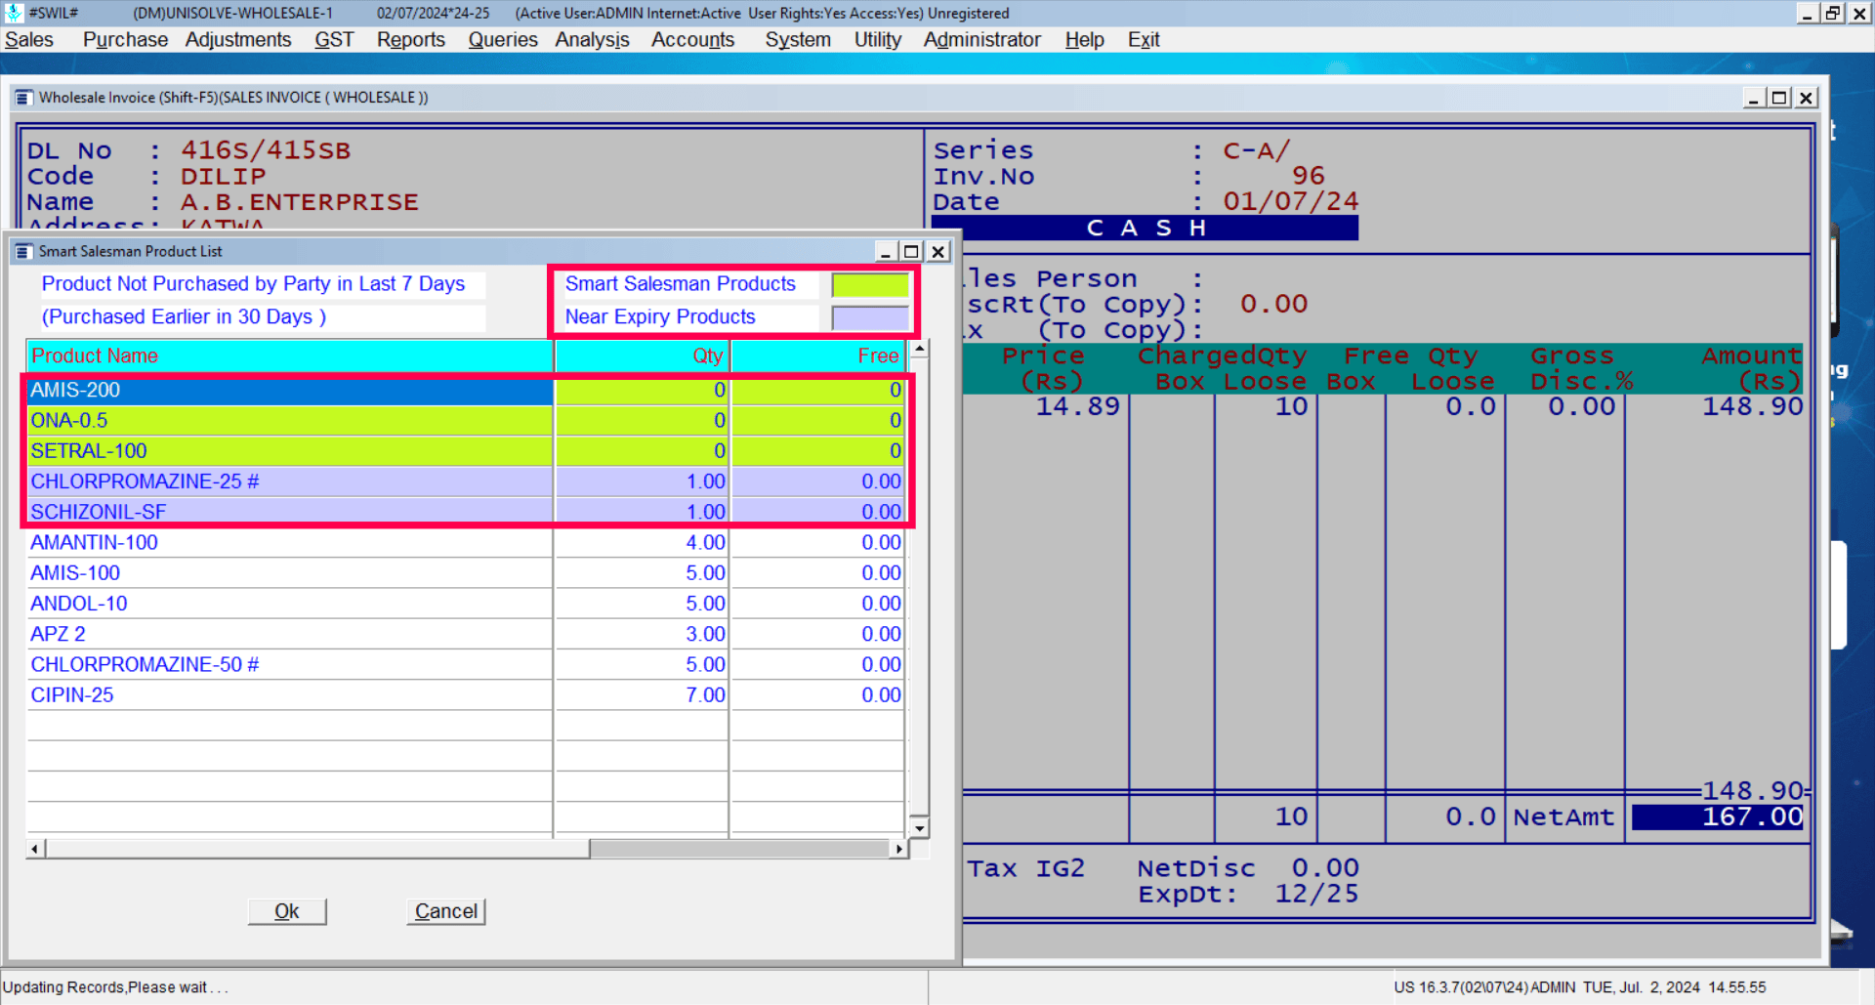Viewport: 1875px width, 1005px height.
Task: Click the status bar date and time text
Action: [1674, 987]
